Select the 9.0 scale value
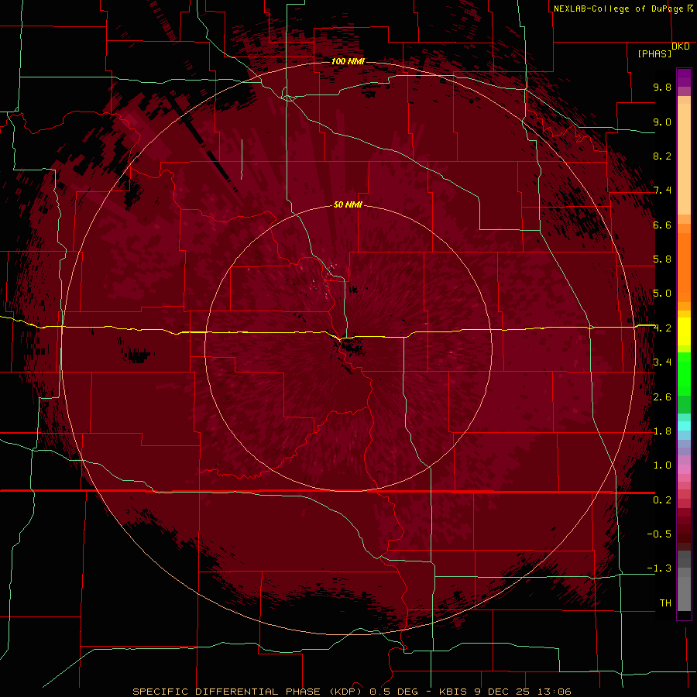The height and width of the screenshot is (697, 697). tap(662, 122)
